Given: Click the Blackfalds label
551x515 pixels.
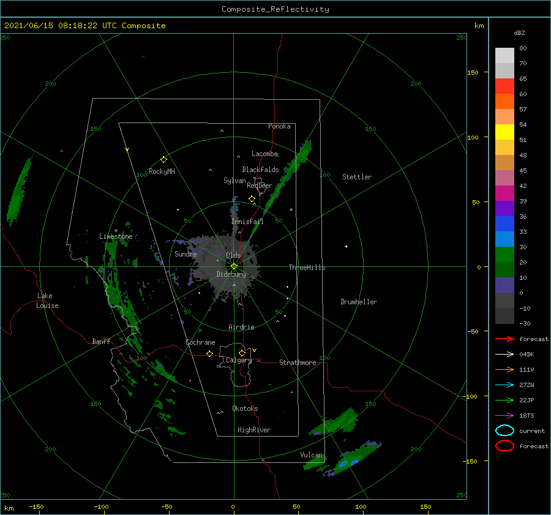Looking at the screenshot, I should click(x=260, y=170).
